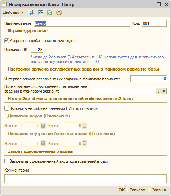Click the Префикс ШК field with 23
The image size is (171, 196).
37,50
